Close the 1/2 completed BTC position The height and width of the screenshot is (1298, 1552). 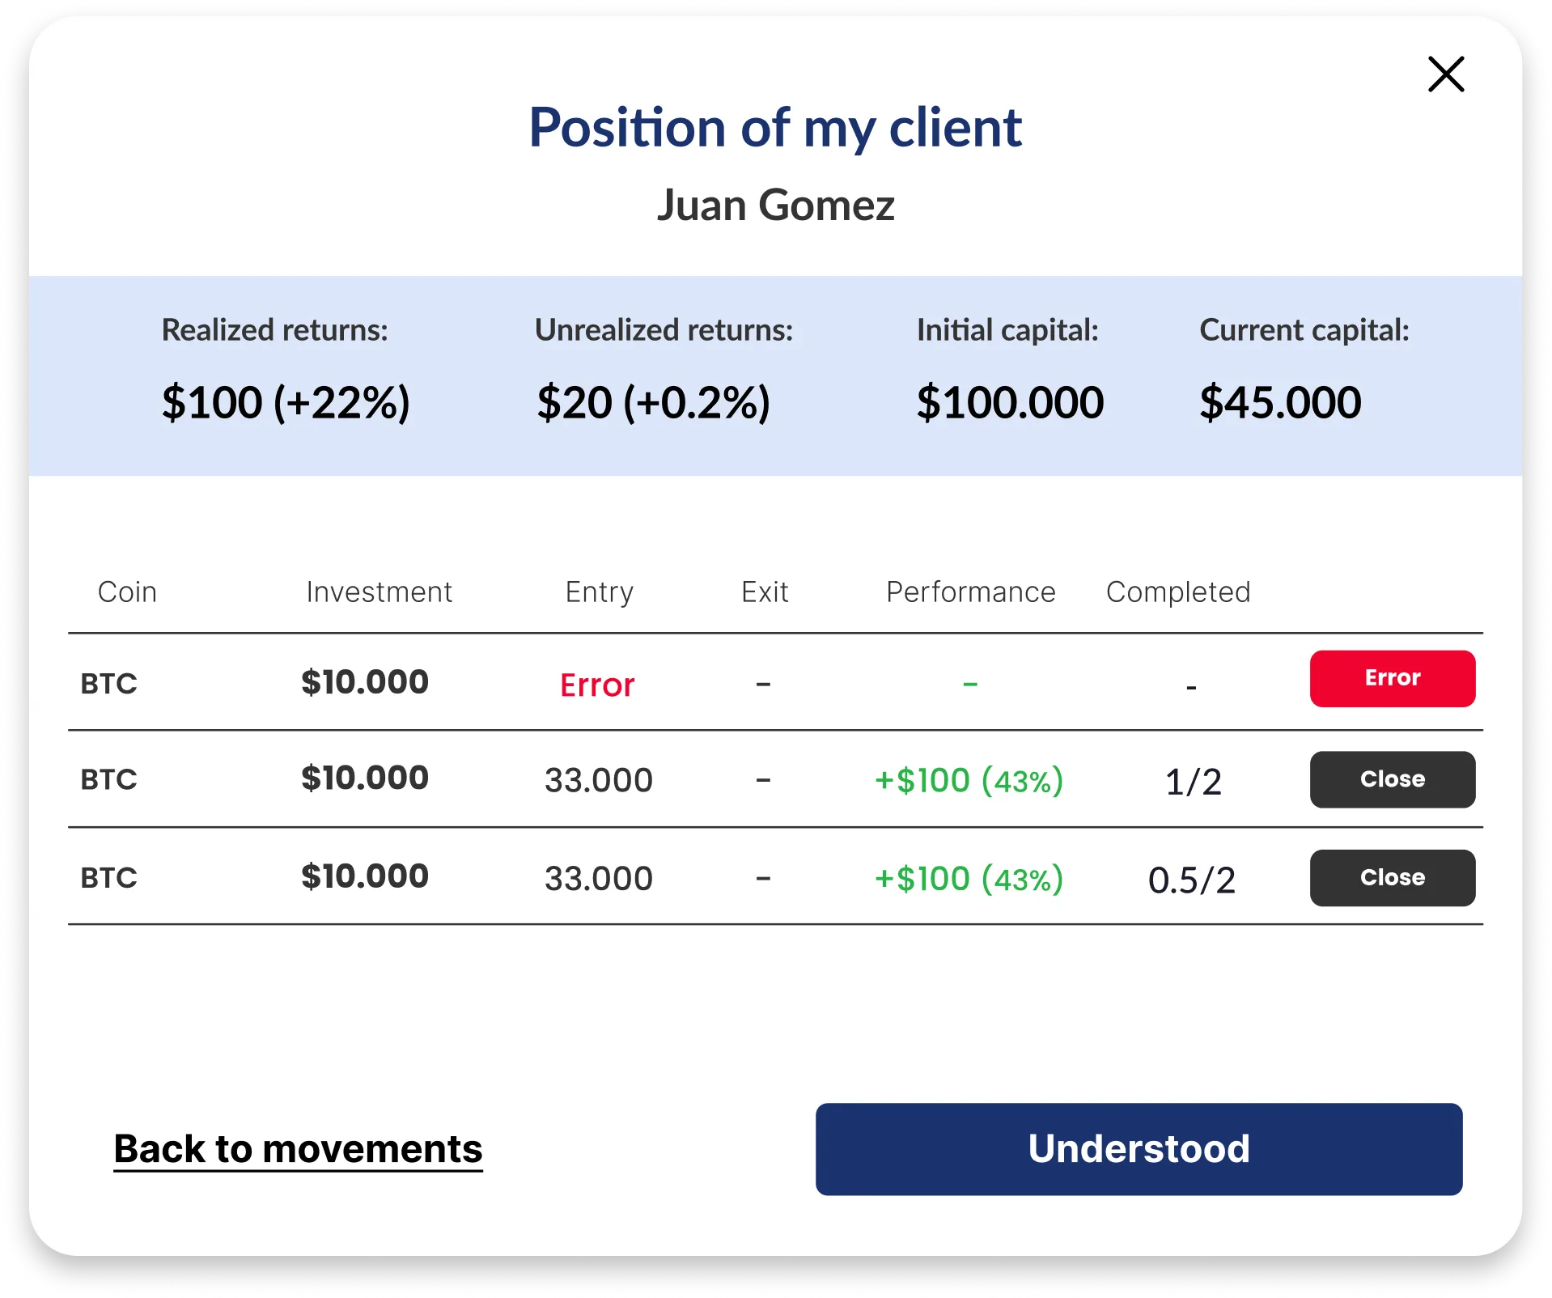pos(1392,779)
